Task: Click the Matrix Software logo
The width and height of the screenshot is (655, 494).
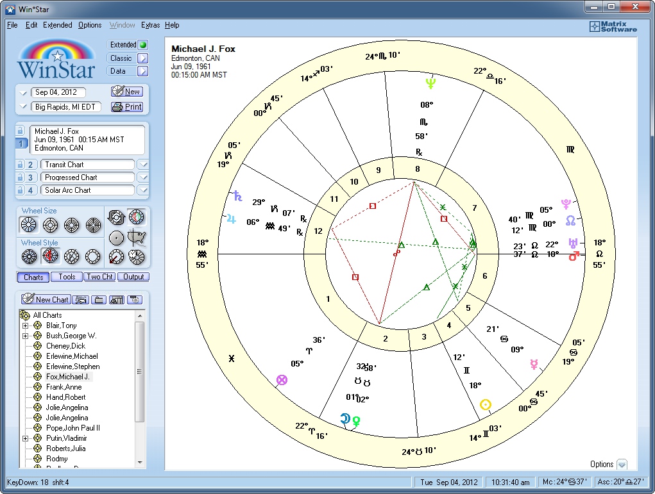Action: [x=613, y=27]
